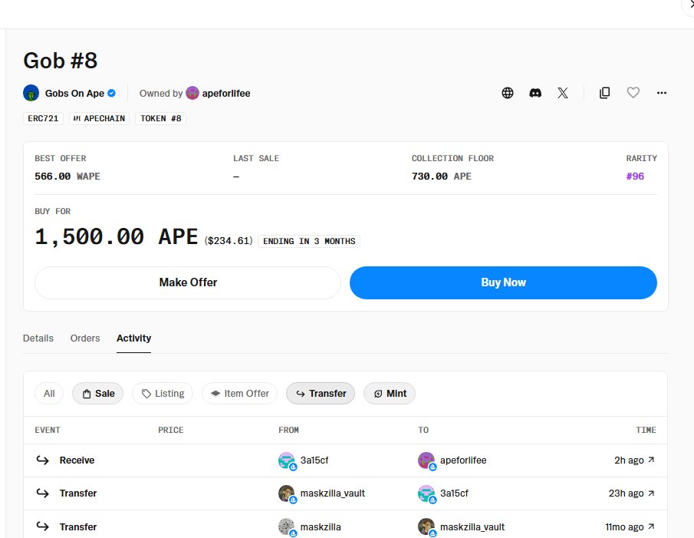Image resolution: width=694 pixels, height=538 pixels.
Task: Open the maskzilla sender profile
Action: (x=321, y=527)
